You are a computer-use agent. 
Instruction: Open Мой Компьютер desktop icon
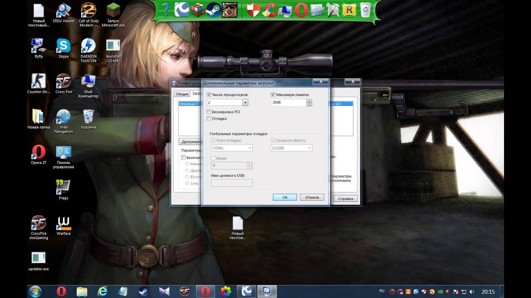(88, 86)
